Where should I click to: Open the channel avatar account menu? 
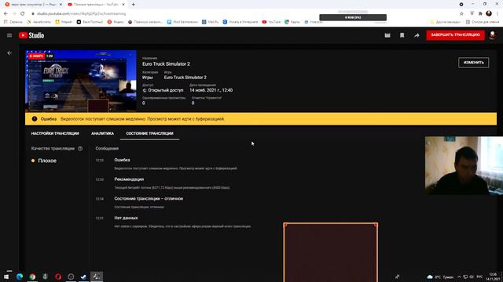[493, 35]
